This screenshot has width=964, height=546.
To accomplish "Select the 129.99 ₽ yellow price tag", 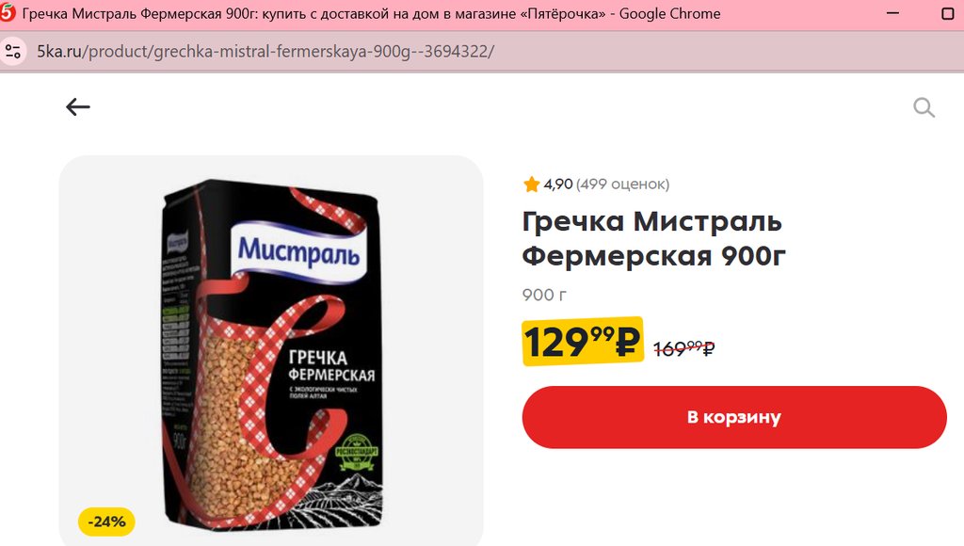I will click(x=582, y=341).
